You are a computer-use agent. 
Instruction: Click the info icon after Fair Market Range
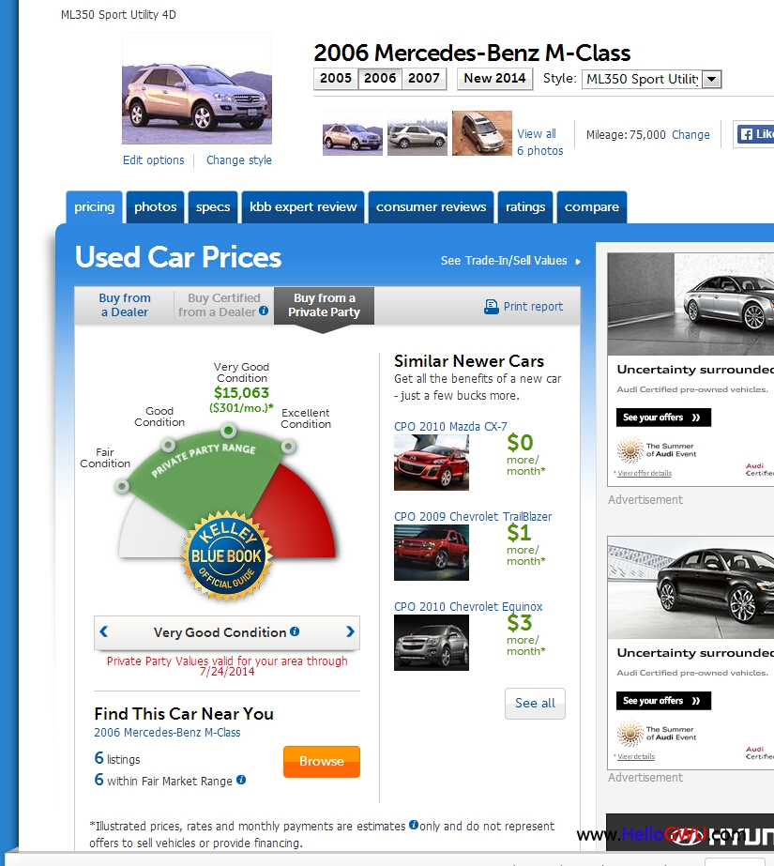pyautogui.click(x=241, y=780)
